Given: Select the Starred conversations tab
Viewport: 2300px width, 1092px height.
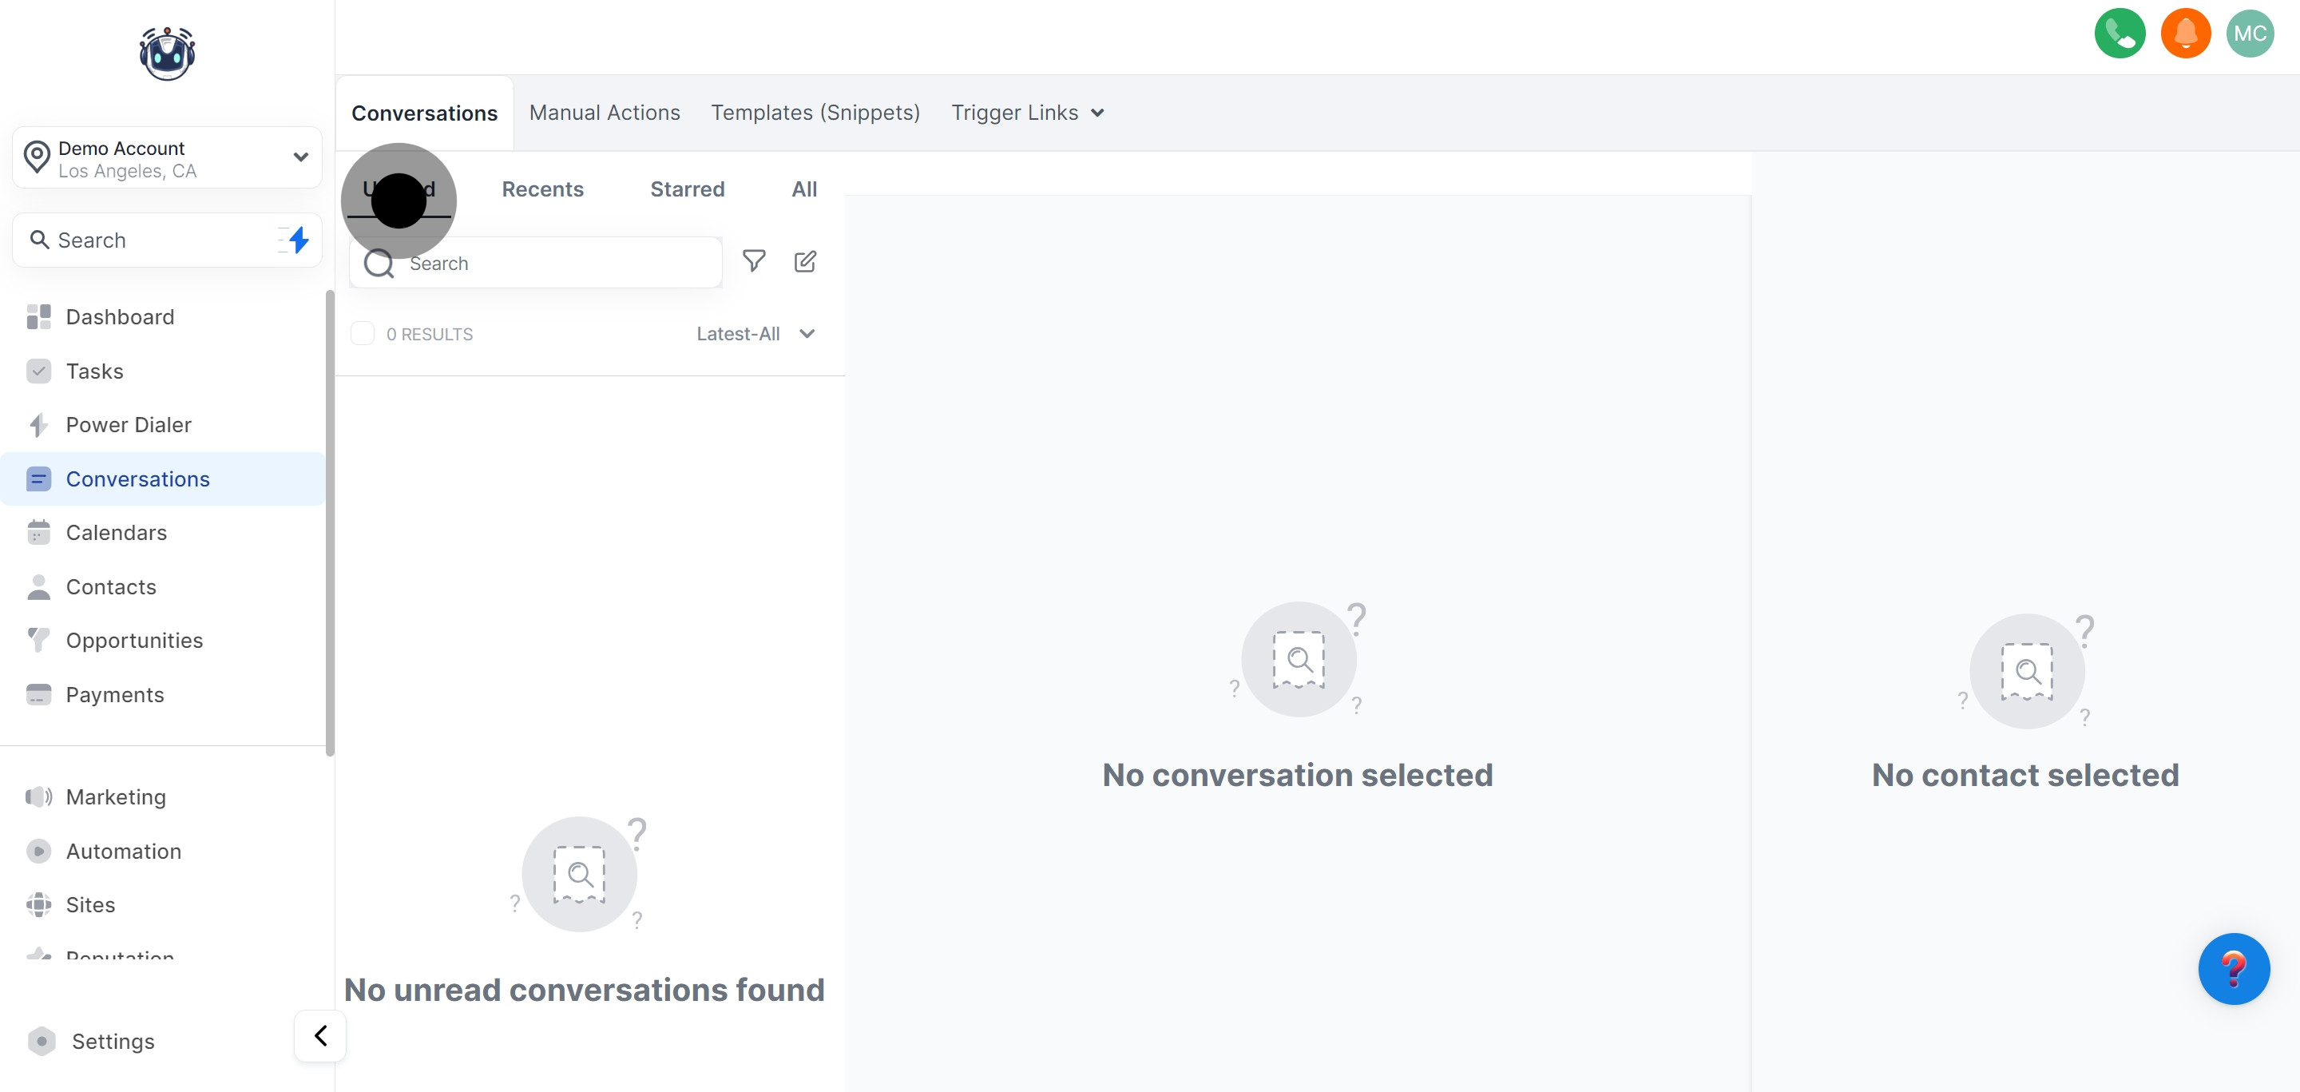Looking at the screenshot, I should [x=687, y=189].
